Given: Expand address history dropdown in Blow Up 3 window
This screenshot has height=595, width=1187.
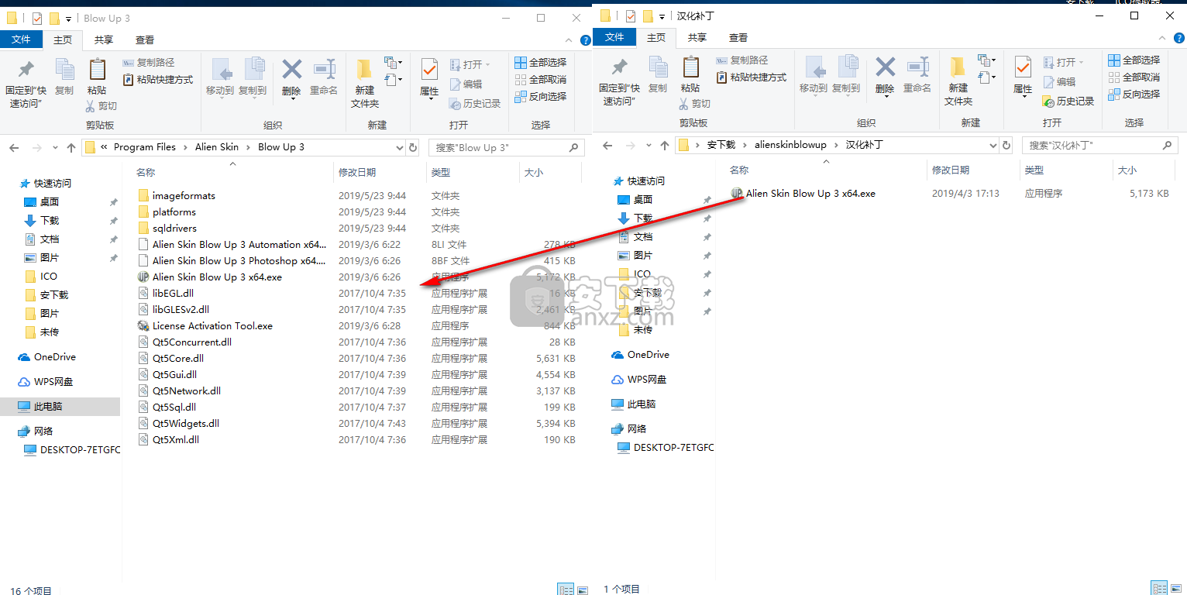Looking at the screenshot, I should point(400,147).
